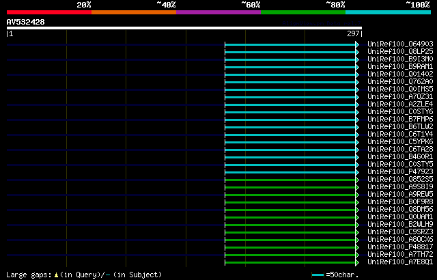The width and height of the screenshot is (437, 280).
Task: Click the cyan alignment bar for UniRef100_O64903
Action: pyautogui.click(x=290, y=44)
